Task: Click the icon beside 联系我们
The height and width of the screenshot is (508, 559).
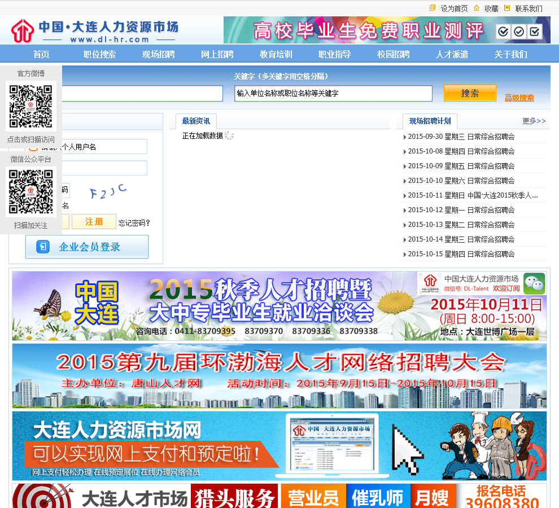Action: 507,8
